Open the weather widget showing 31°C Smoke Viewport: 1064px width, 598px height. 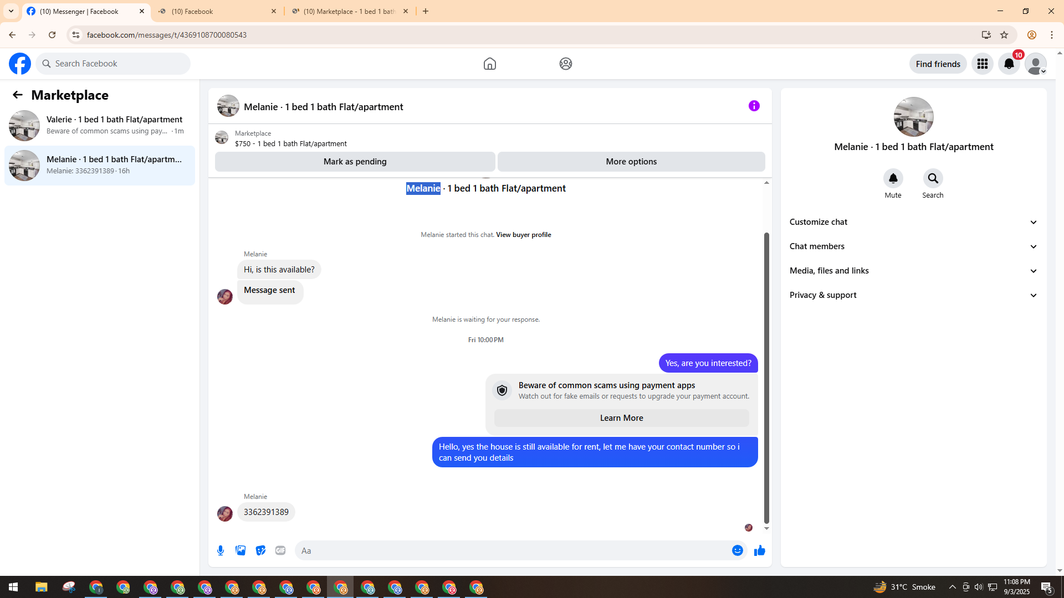point(904,587)
